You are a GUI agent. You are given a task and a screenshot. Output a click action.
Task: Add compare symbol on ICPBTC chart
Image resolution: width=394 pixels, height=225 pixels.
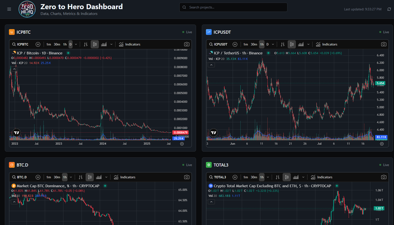(38, 44)
